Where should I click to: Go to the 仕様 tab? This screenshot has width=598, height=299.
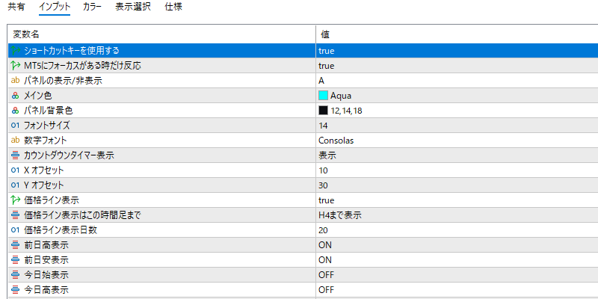click(x=173, y=7)
